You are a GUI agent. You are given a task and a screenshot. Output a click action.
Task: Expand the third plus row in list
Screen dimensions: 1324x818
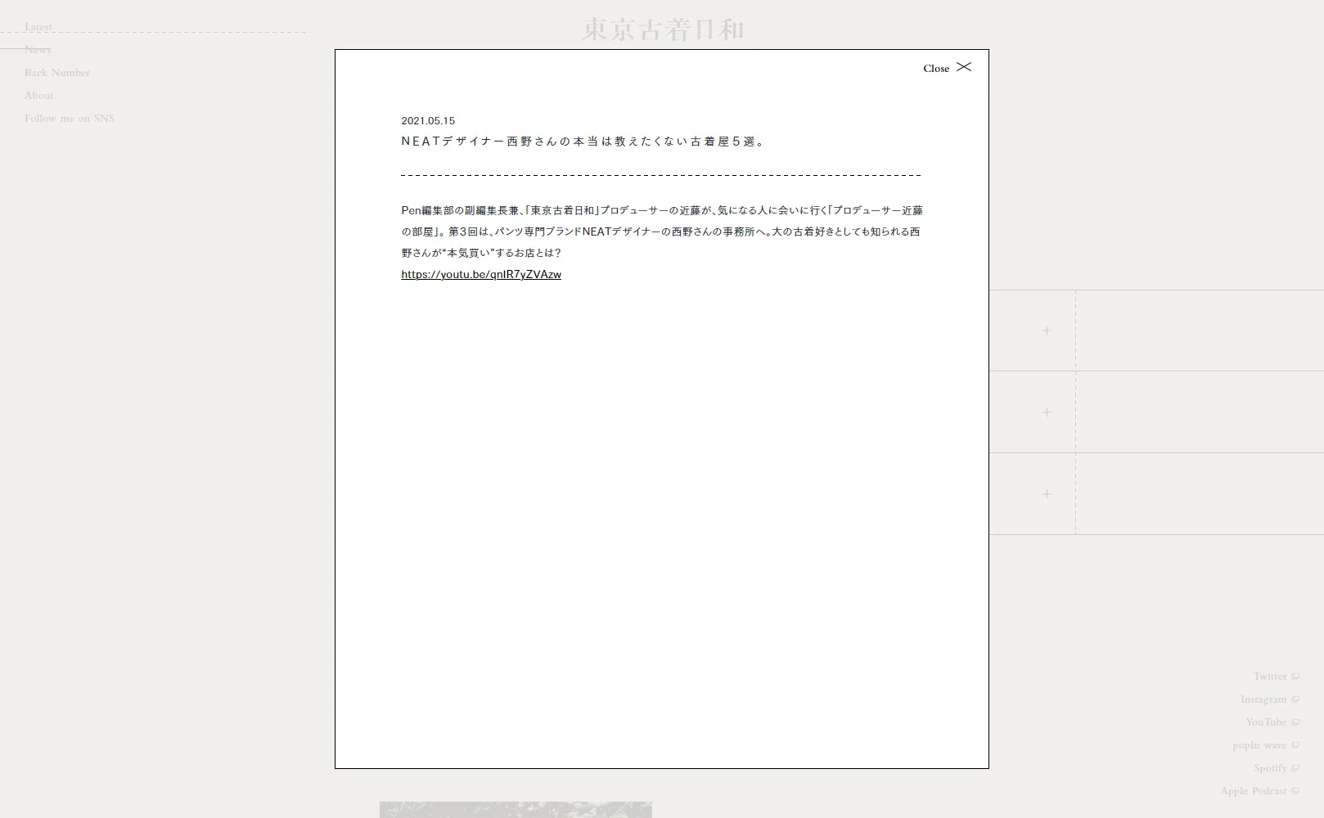pyautogui.click(x=1047, y=494)
